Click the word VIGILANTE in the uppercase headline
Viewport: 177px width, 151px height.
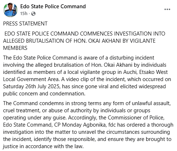[x=143, y=41]
